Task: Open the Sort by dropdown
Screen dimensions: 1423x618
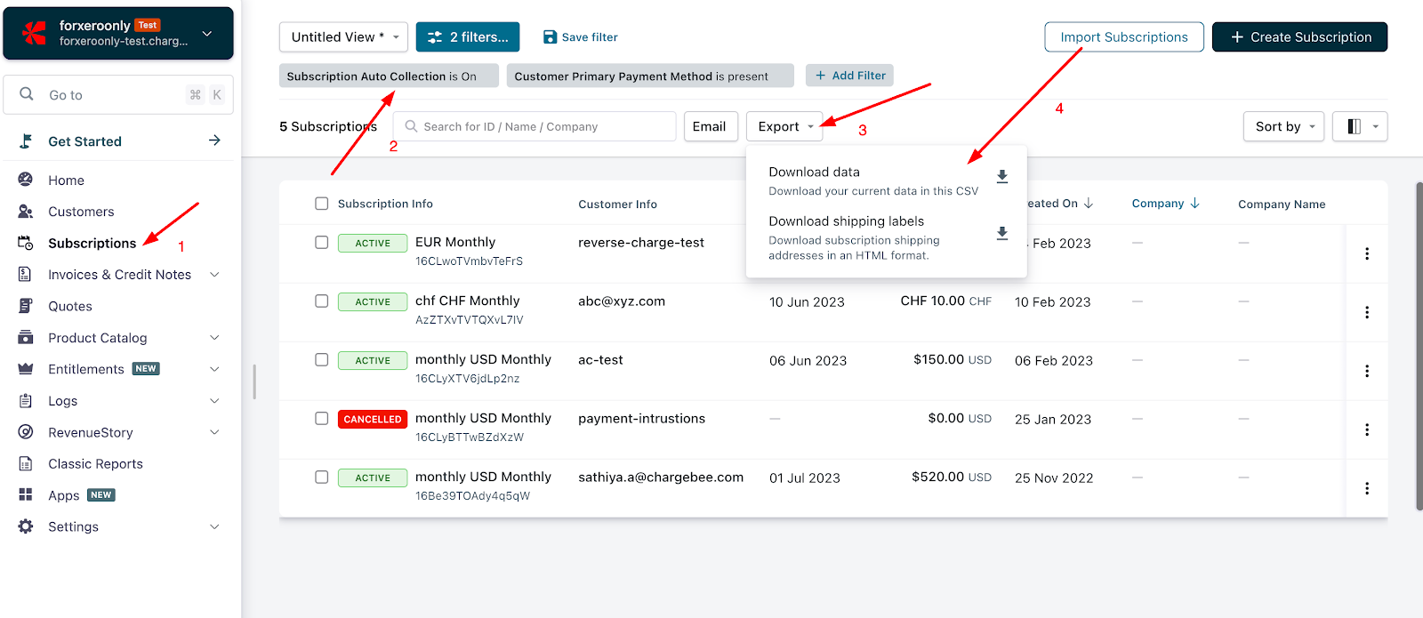Action: 1283,126
